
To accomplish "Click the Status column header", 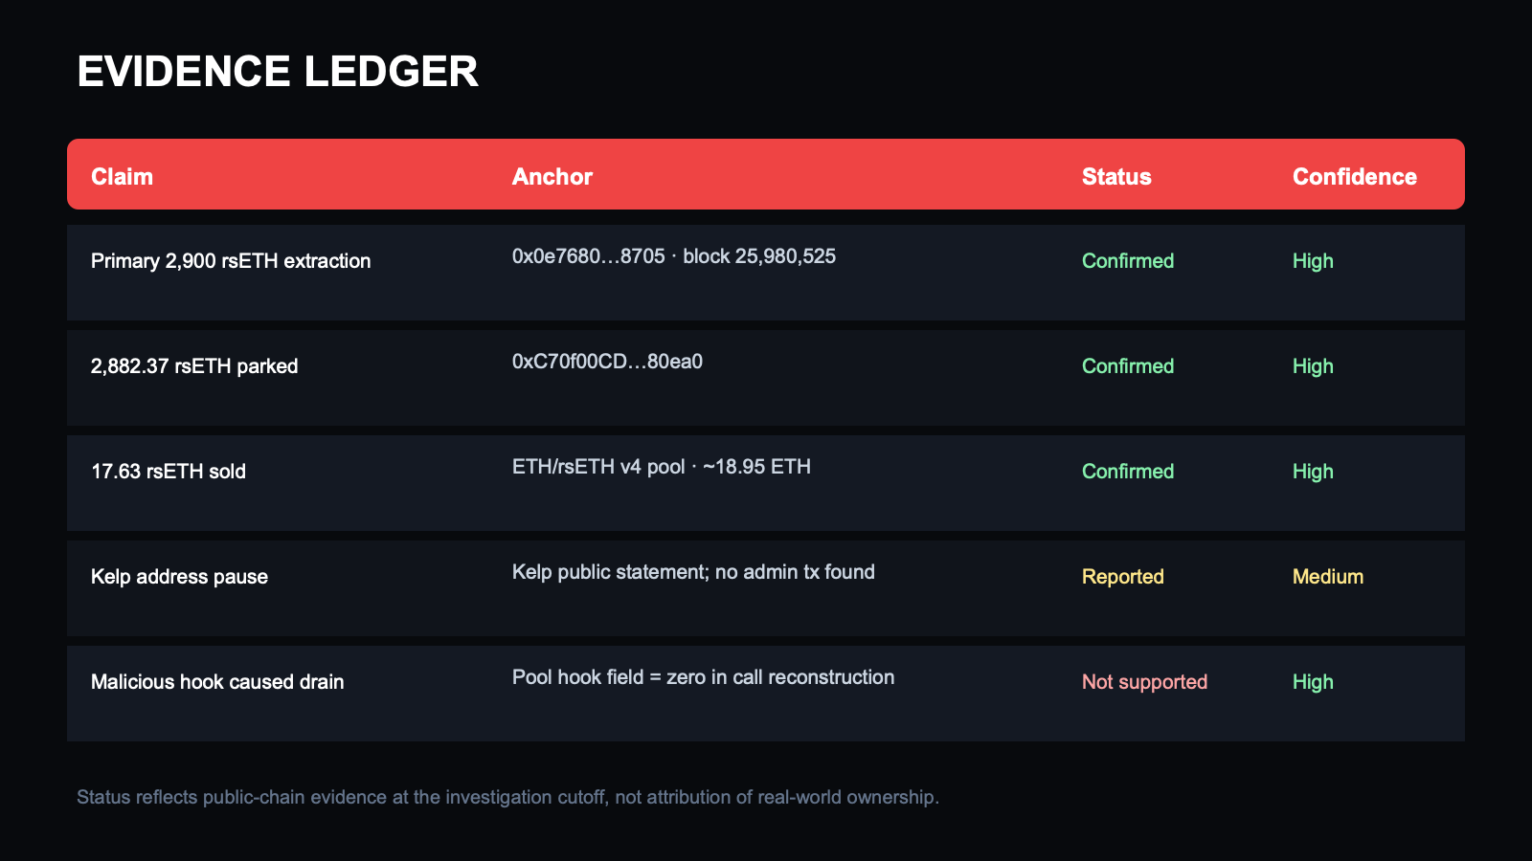I will click(x=1116, y=177).
